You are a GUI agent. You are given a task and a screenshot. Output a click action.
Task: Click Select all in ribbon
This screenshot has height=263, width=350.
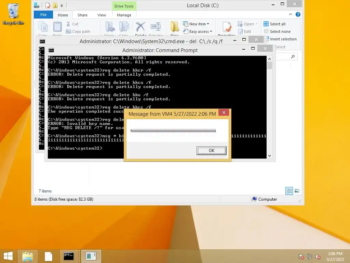pyautogui.click(x=274, y=24)
